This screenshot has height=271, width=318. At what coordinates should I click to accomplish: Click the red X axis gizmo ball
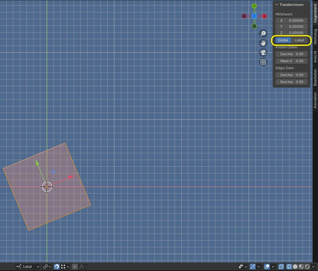265,16
